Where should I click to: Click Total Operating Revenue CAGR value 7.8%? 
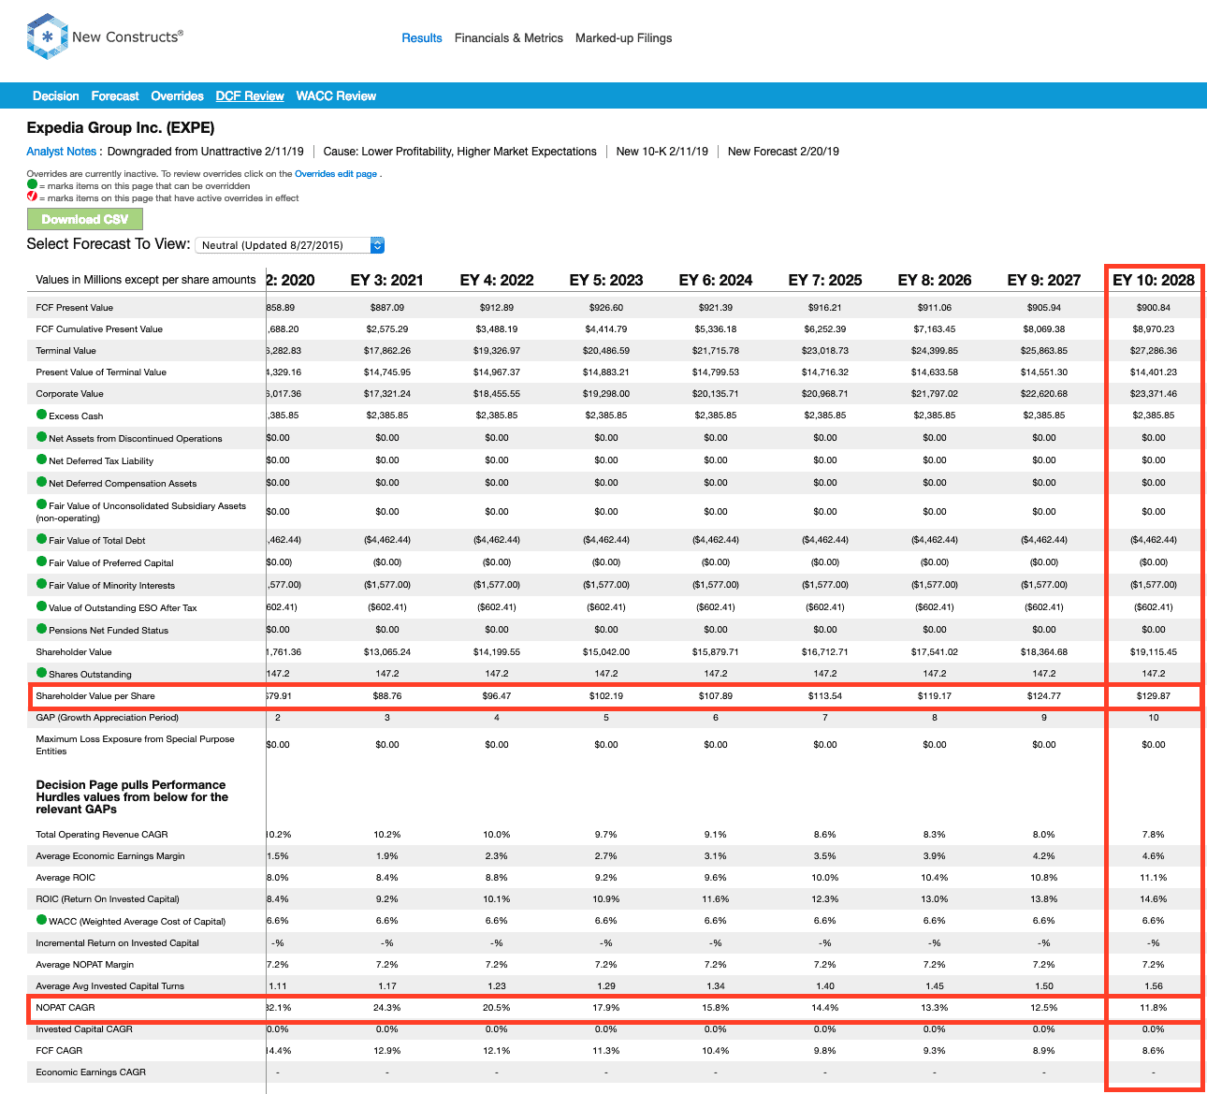click(x=1154, y=835)
